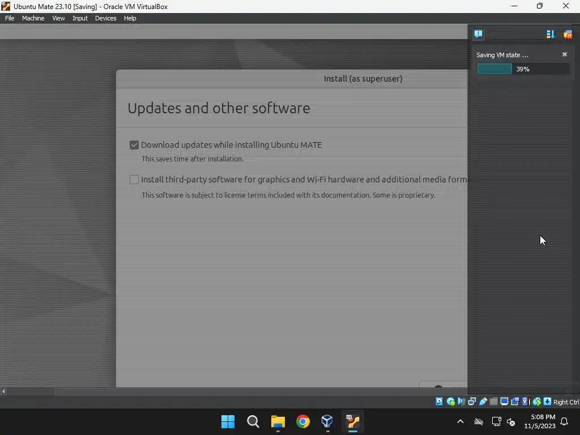580x435 pixels.
Task: Open the Windows Start menu
Action: pyautogui.click(x=228, y=421)
